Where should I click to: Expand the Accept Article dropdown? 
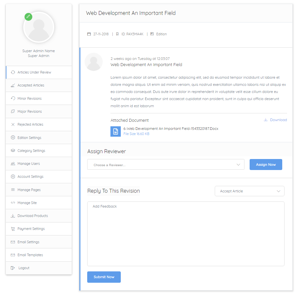pyautogui.click(x=250, y=191)
